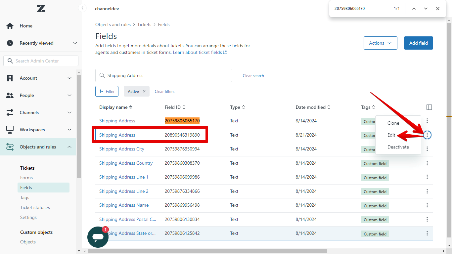Viewport: 452px width, 254px height.
Task: Open Shipping Address Line 1 field
Action: point(124,177)
